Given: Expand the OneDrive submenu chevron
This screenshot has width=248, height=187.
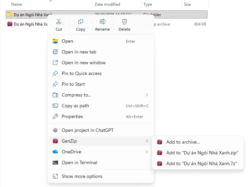Looking at the screenshot, I should click(x=147, y=152).
